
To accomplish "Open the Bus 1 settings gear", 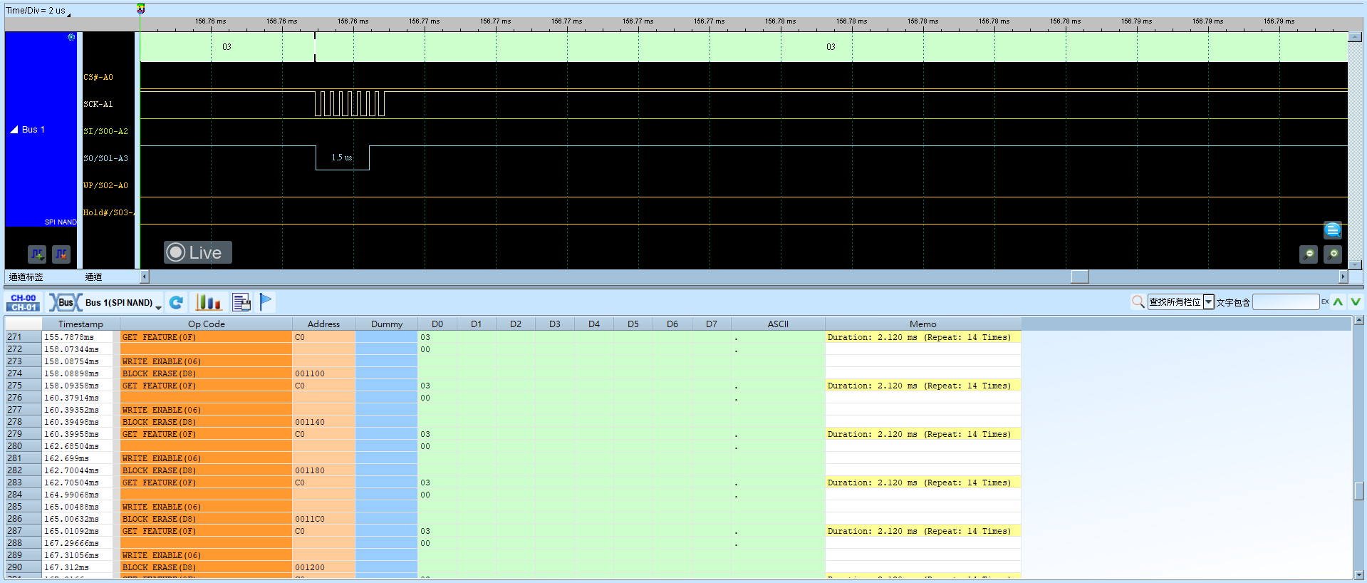I will (x=71, y=37).
